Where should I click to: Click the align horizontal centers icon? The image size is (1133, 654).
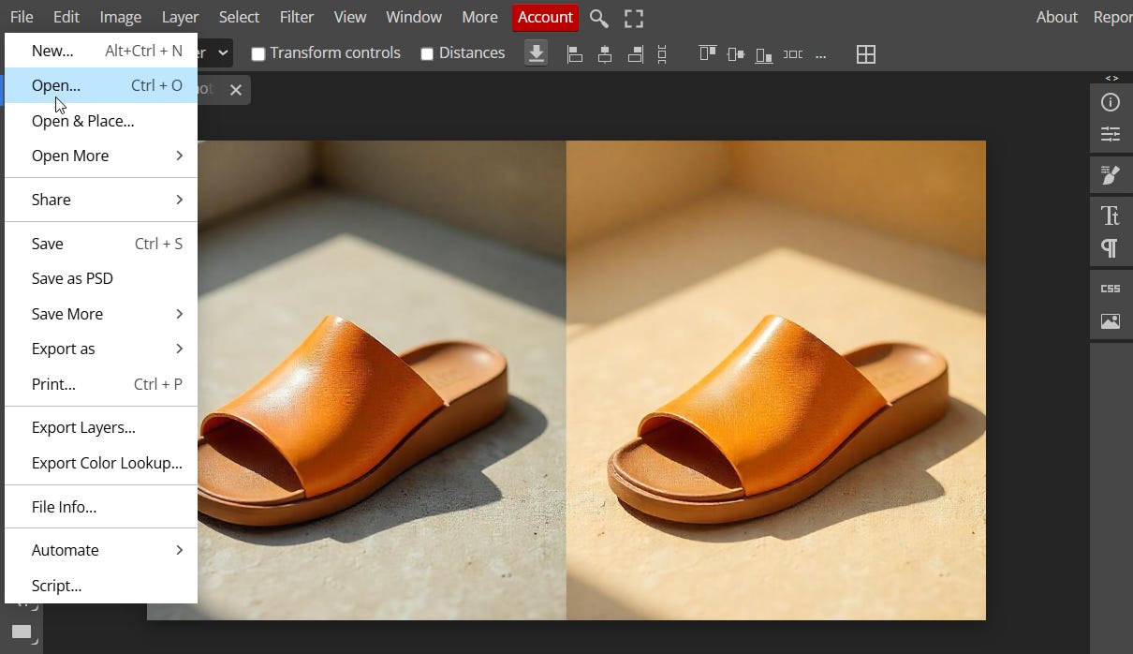[604, 53]
